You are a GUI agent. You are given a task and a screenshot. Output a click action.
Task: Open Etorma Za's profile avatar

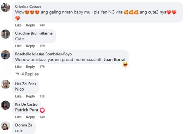[x=6, y=126]
